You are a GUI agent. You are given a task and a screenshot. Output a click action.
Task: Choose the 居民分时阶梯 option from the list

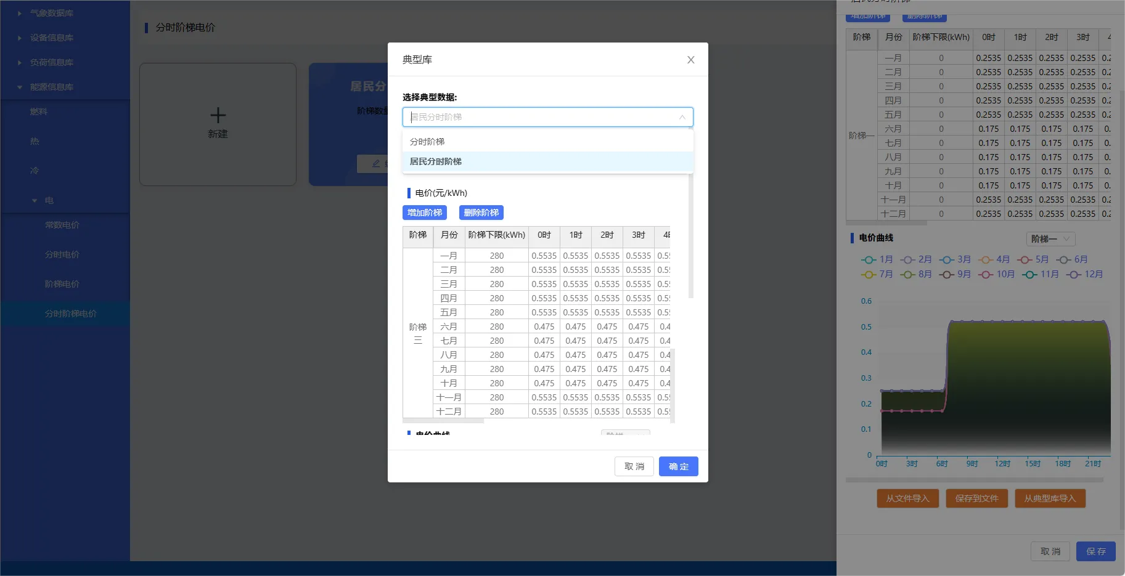click(547, 161)
